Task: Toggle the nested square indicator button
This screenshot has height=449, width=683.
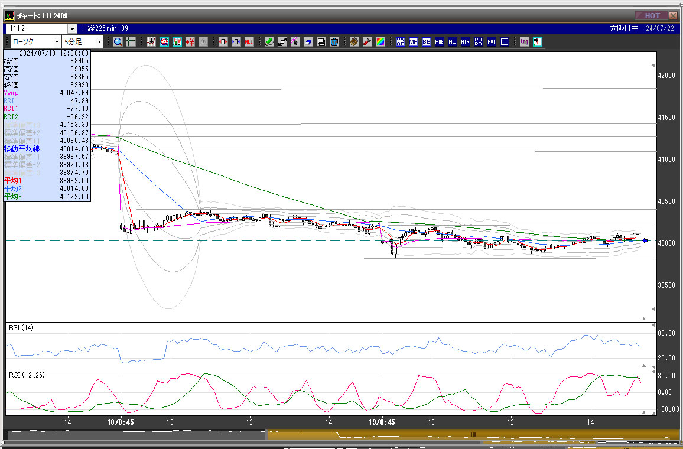Action: point(505,42)
